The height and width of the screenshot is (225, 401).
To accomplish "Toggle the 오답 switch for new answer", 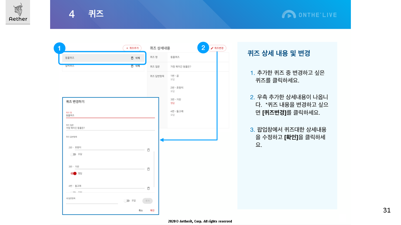I will point(127,201).
